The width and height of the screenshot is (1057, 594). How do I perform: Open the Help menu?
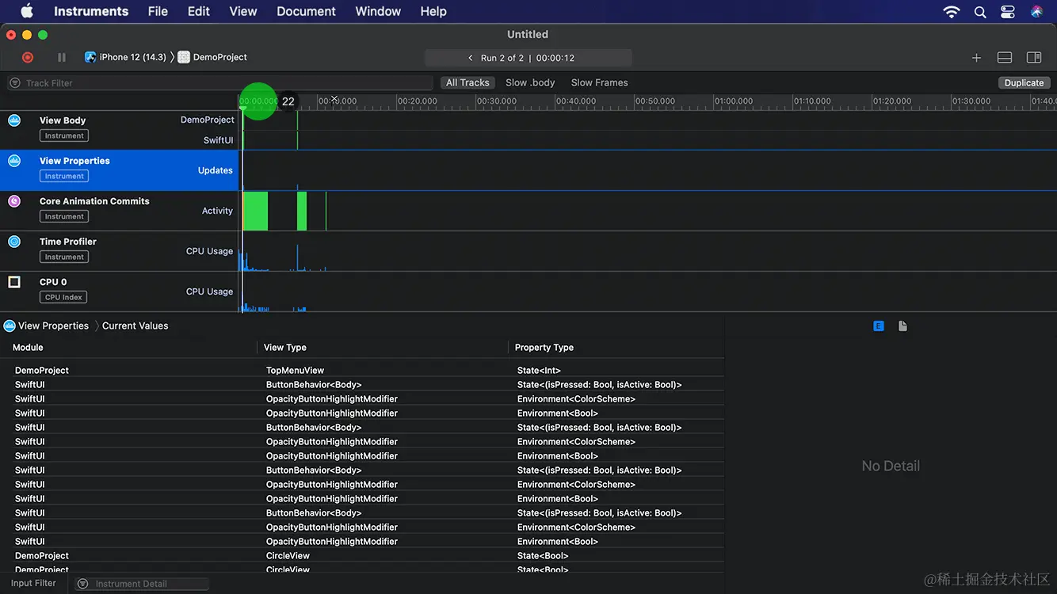(x=433, y=11)
